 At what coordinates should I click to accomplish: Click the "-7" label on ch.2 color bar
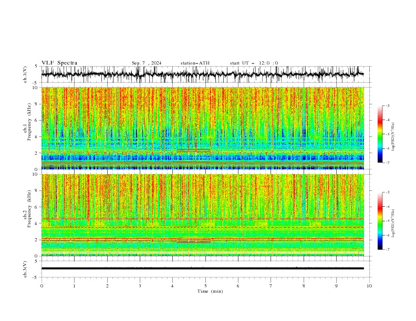point(387,249)
